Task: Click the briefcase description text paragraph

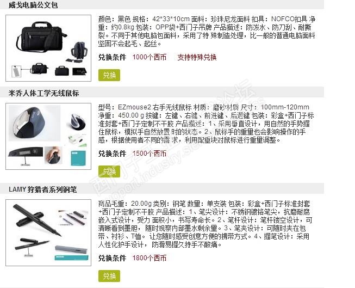Action: [x=207, y=31]
